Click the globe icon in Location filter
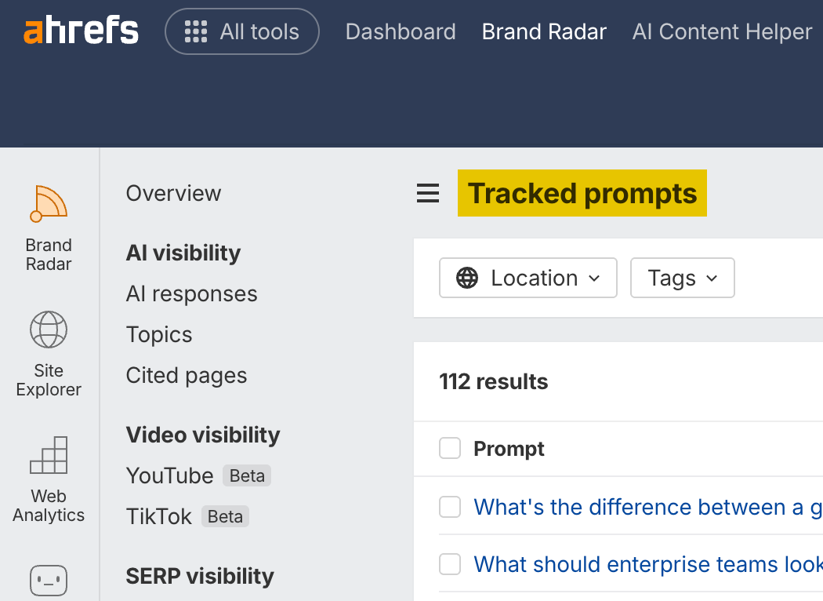This screenshot has width=823, height=601. [x=466, y=278]
